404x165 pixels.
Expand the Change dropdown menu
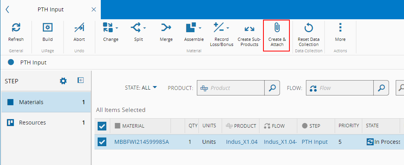[x=117, y=28]
